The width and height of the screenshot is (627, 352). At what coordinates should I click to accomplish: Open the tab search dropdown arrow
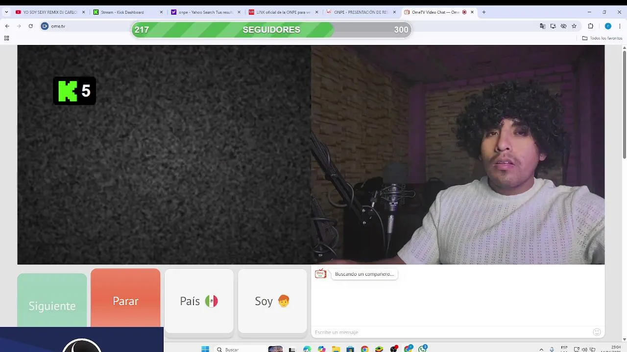pyautogui.click(x=6, y=12)
